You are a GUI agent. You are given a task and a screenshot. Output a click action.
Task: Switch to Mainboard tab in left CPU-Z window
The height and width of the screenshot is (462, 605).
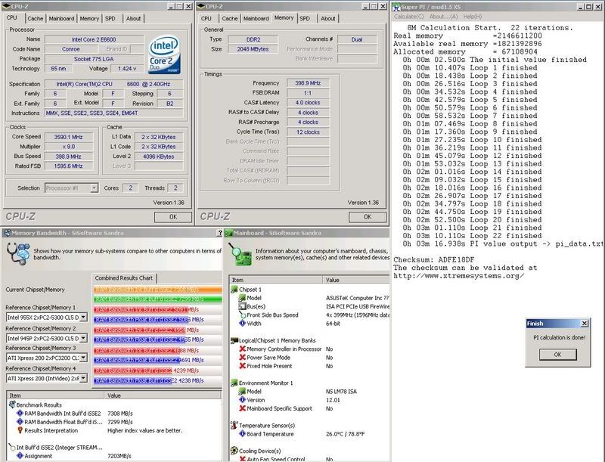[x=61, y=18]
